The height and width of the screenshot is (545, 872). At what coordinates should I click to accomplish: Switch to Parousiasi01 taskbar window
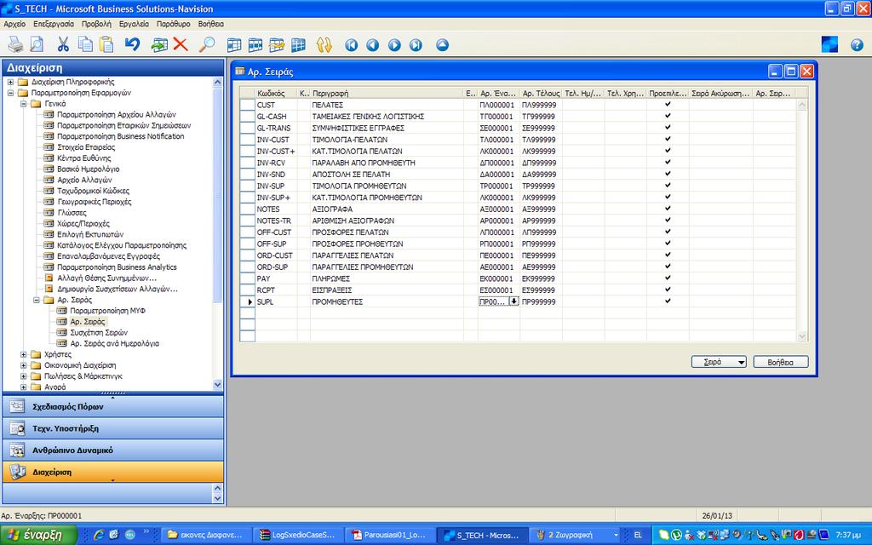388,535
